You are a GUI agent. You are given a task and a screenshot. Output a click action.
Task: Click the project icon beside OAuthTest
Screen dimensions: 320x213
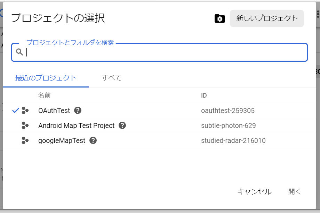(25, 111)
